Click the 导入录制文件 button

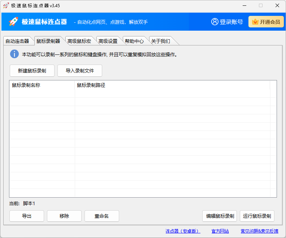coord(80,71)
